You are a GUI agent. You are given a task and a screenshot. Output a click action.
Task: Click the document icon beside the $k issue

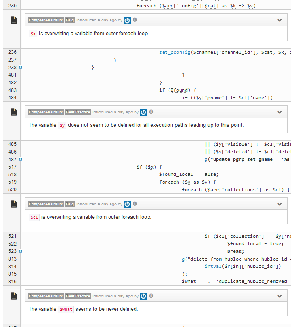tap(14, 20)
